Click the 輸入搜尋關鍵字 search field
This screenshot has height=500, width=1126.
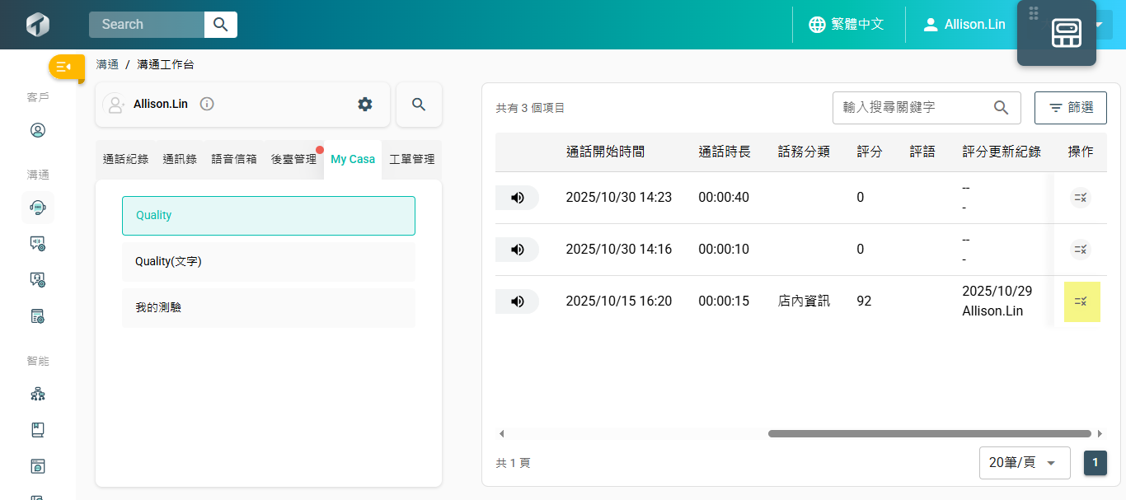click(x=912, y=108)
